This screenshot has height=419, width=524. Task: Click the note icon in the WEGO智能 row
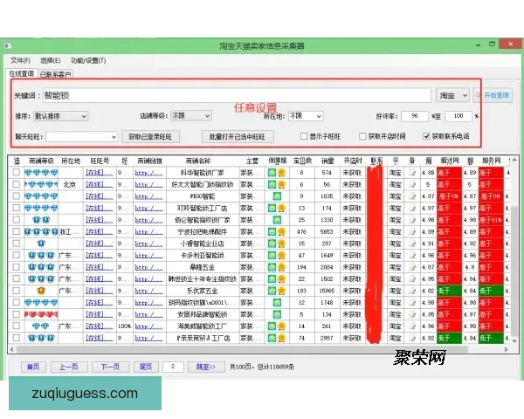pos(412,196)
